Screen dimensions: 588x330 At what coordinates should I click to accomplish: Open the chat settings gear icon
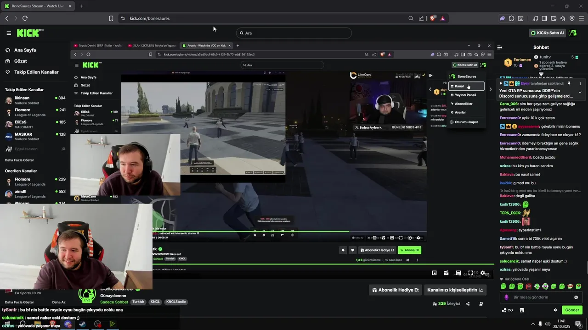coord(555,310)
